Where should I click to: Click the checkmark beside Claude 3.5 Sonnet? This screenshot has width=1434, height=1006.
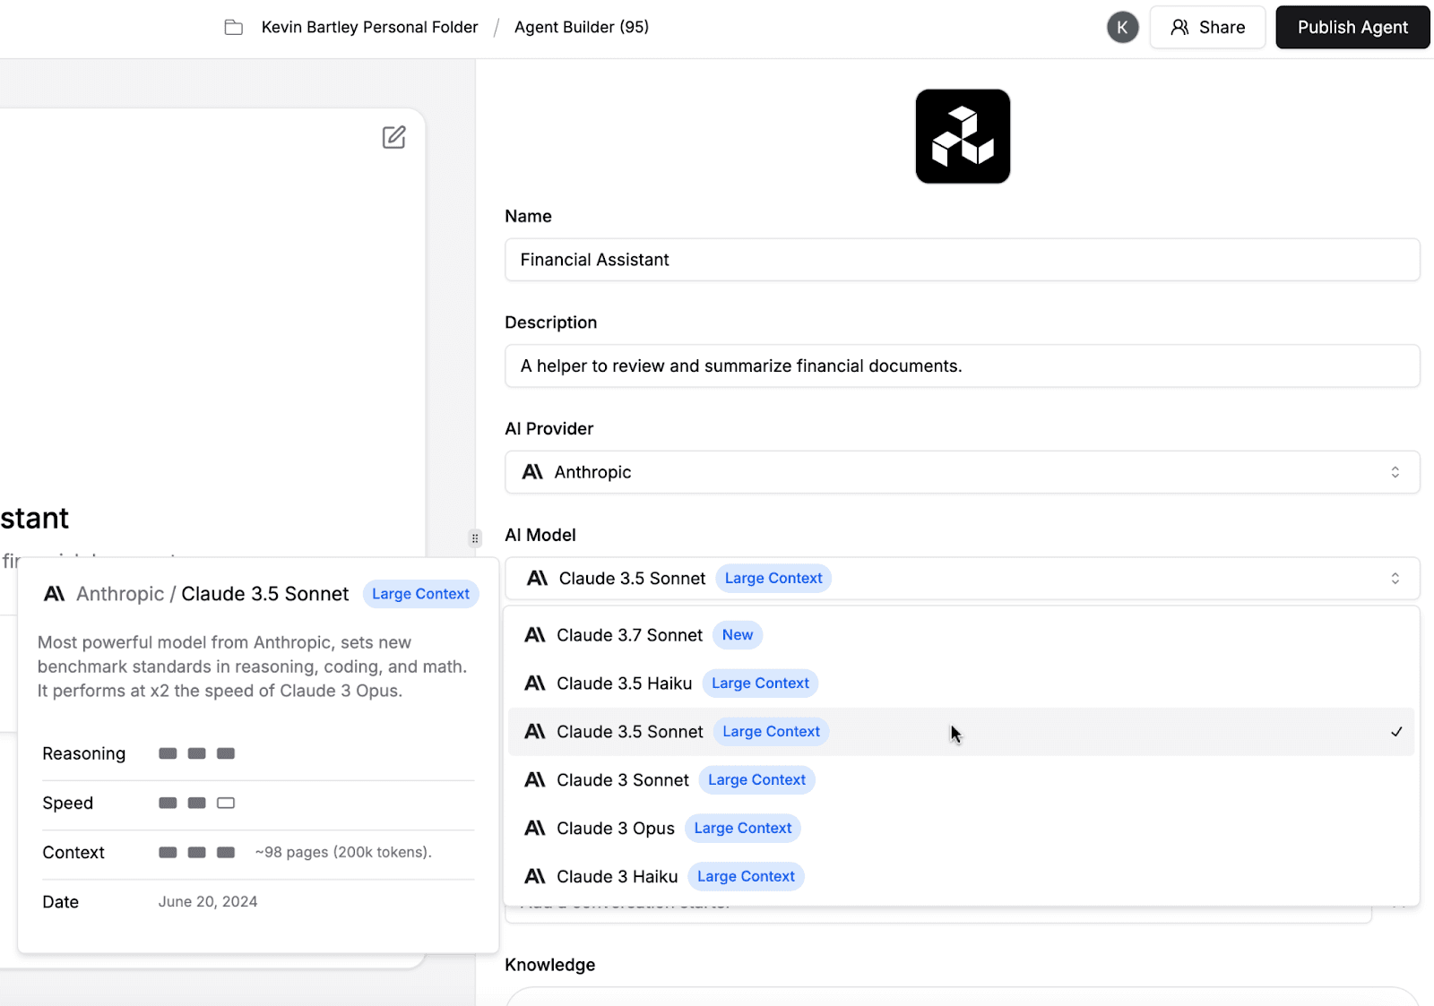click(1396, 732)
